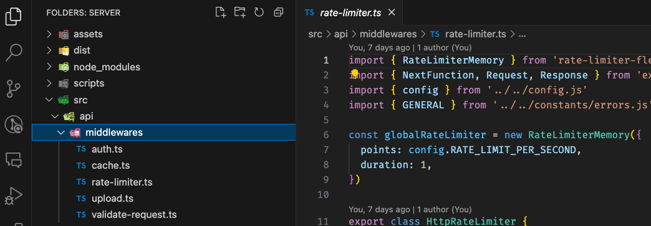651x226 pixels.
Task: Open the Run and Debug view
Action: (x=13, y=195)
